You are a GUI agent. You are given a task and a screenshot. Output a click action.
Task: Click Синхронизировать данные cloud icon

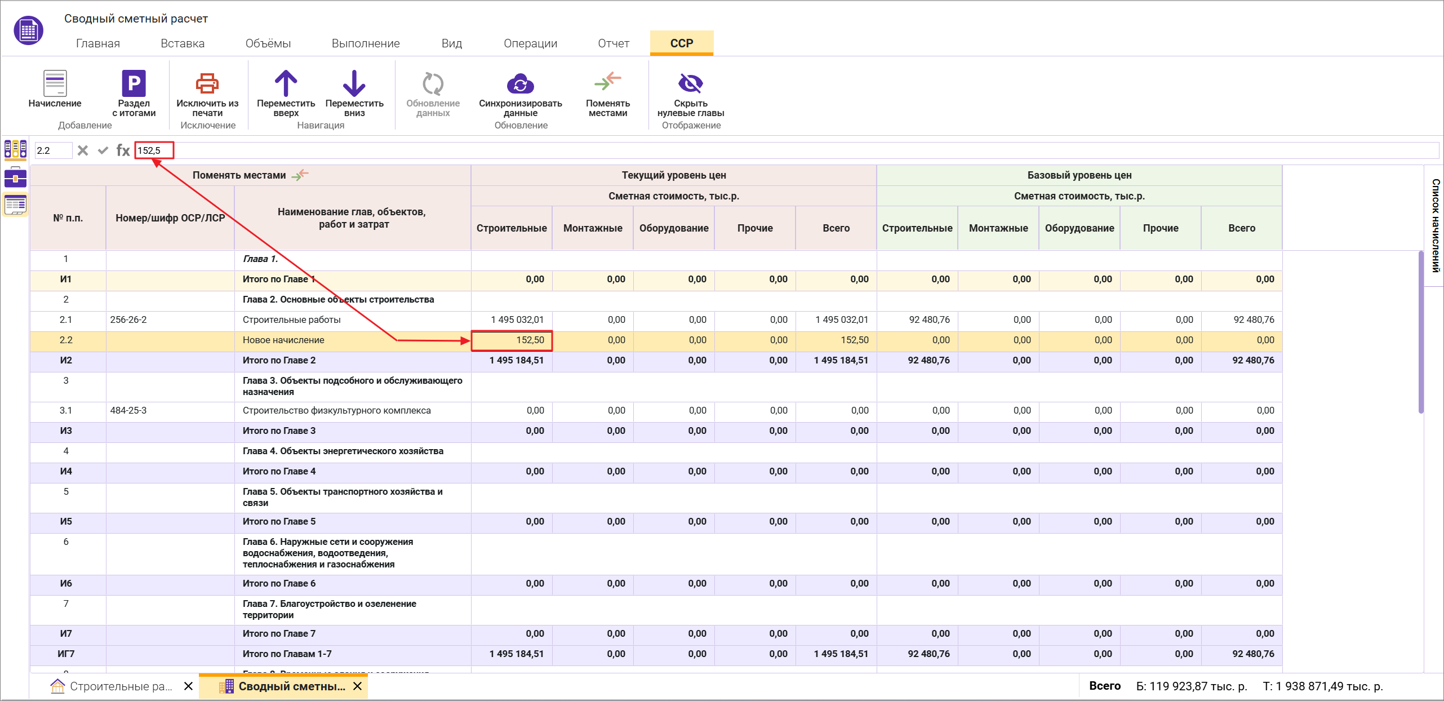[520, 84]
